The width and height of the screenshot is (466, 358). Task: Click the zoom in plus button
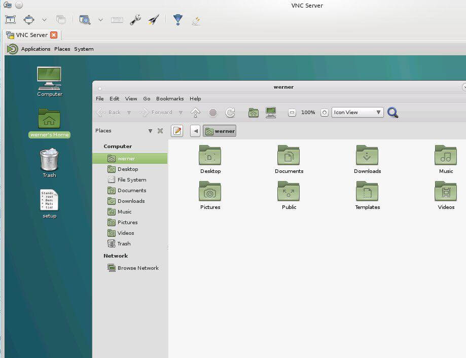(325, 113)
